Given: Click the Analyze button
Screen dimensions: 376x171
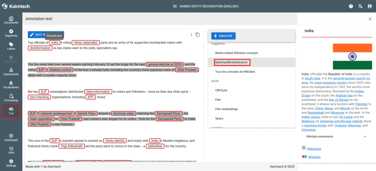Looking at the screenshot, I should click(223, 36).
